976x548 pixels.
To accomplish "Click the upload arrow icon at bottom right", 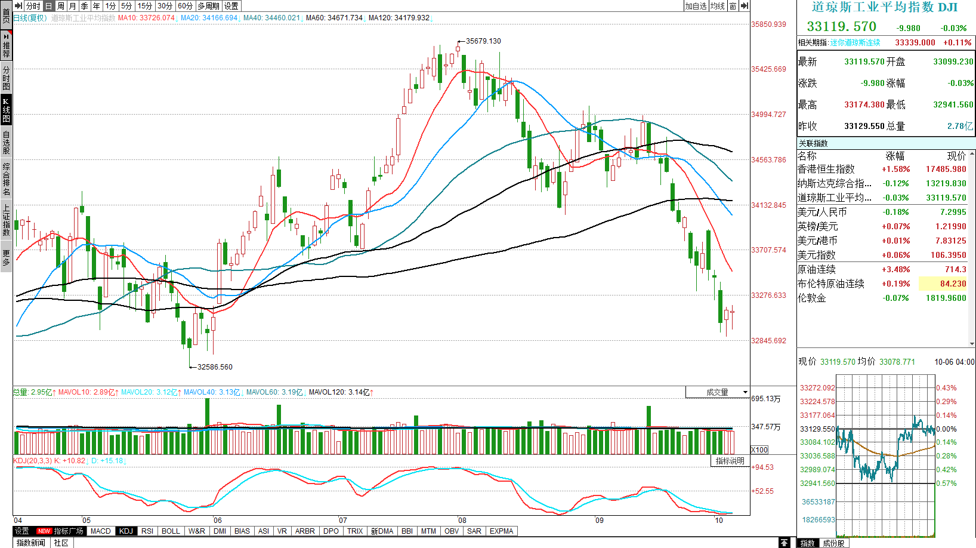I will (x=784, y=543).
